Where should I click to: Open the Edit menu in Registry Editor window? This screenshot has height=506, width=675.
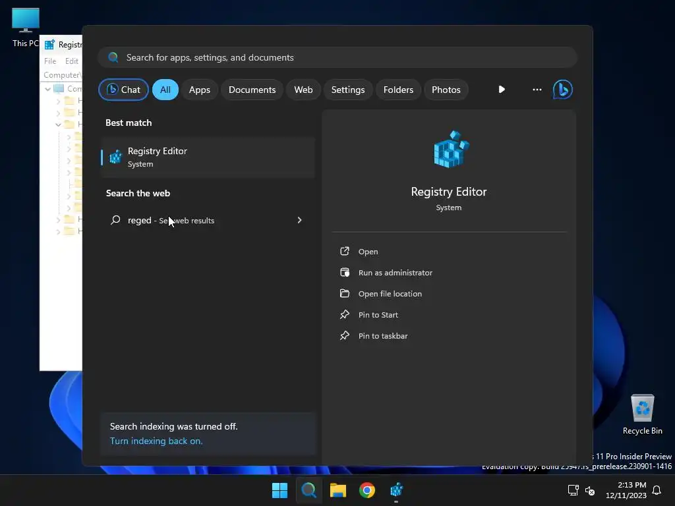[x=71, y=61]
